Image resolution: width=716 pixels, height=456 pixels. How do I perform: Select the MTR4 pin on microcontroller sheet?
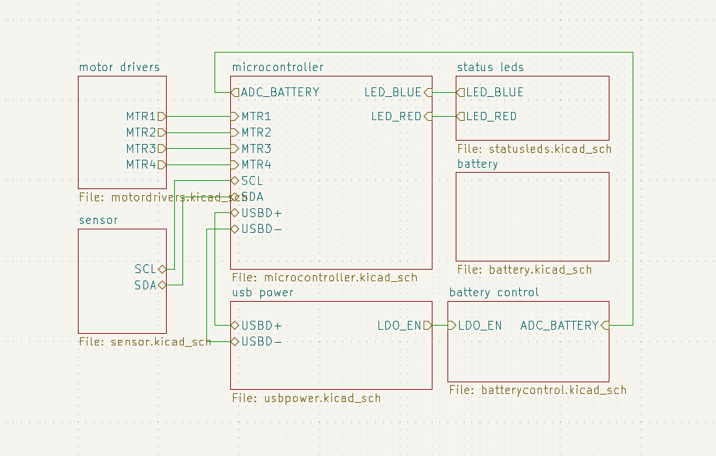251,165
